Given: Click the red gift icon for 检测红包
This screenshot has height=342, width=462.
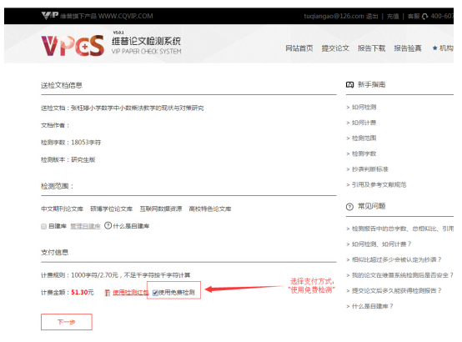Looking at the screenshot, I should [108, 293].
